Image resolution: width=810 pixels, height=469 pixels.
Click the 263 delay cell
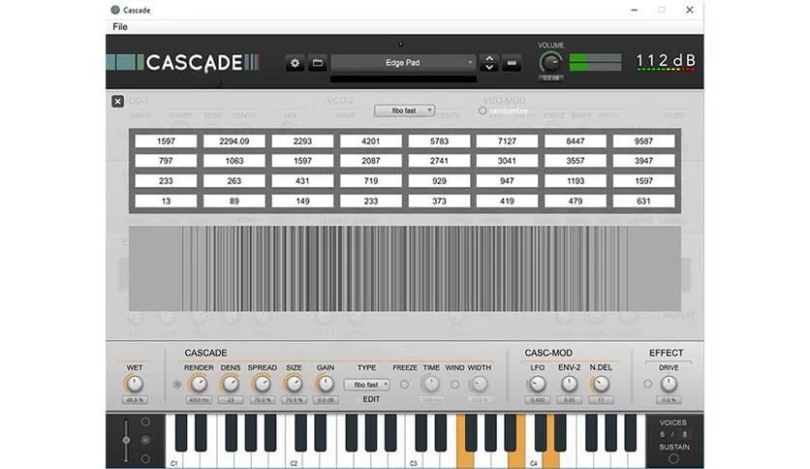(234, 181)
